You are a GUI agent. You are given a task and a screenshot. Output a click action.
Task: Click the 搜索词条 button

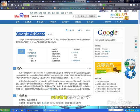(92, 16)
